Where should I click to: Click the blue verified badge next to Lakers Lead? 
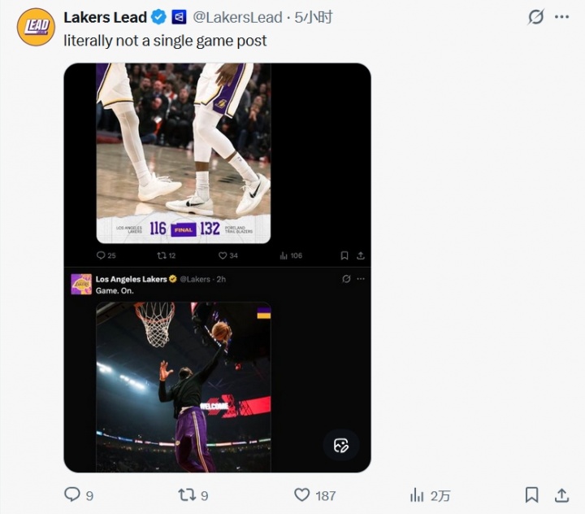(159, 17)
